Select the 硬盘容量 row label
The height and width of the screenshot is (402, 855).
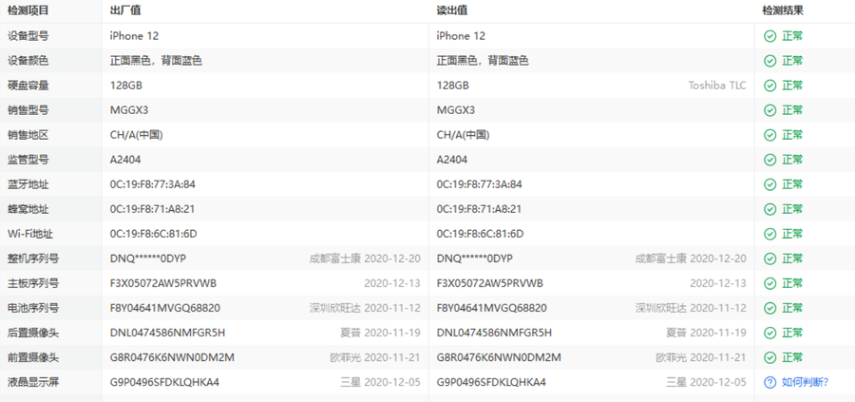click(28, 86)
